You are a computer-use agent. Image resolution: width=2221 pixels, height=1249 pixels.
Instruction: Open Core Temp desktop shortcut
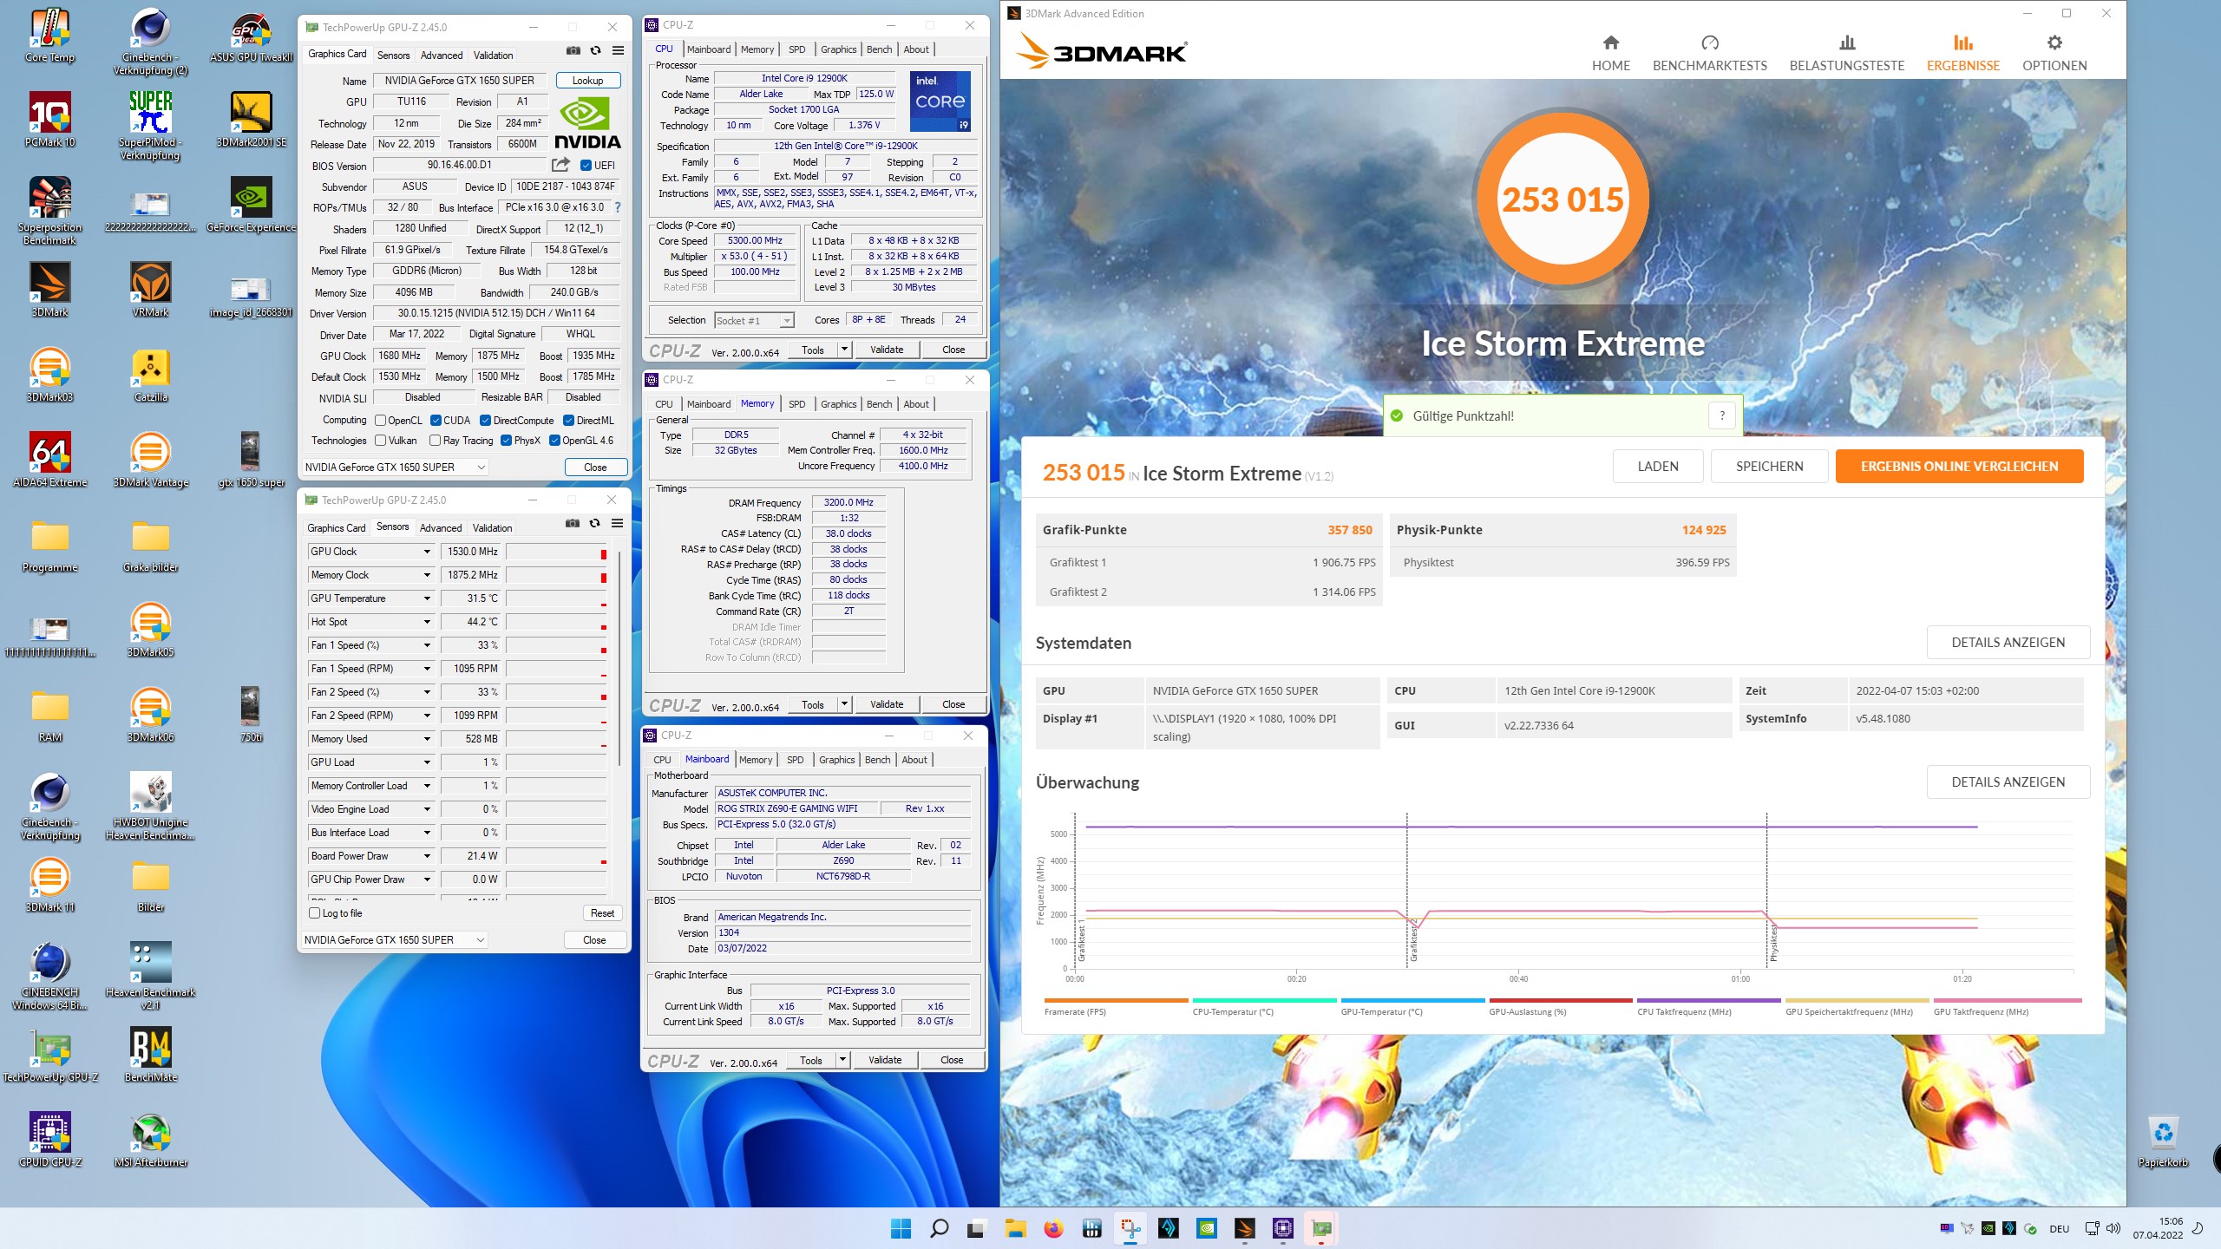click(x=50, y=36)
